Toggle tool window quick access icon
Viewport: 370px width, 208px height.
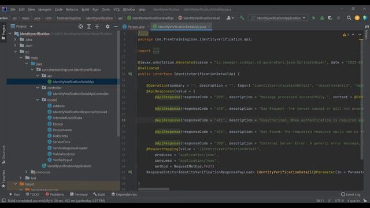click(3, 200)
